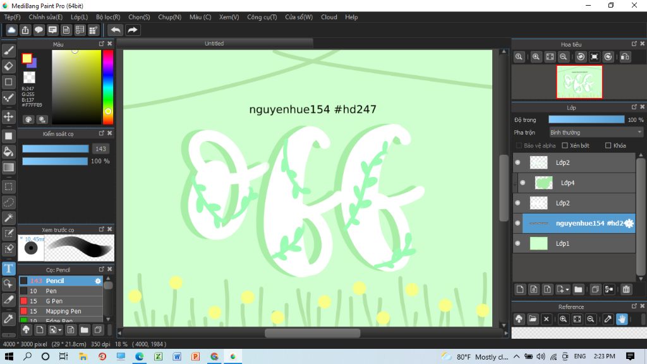The width and height of the screenshot is (647, 364).
Task: Select the Lasso tool
Action: pyautogui.click(x=9, y=202)
